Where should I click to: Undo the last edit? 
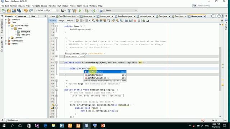(x=26, y=10)
